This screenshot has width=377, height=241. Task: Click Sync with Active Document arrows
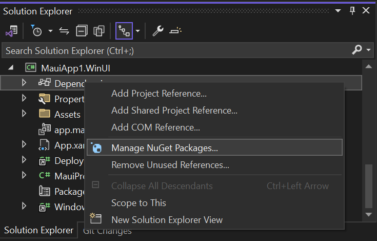[64, 31]
